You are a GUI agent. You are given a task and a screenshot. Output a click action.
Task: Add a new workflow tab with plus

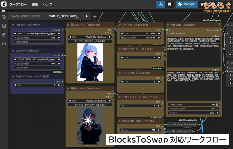point(95,16)
